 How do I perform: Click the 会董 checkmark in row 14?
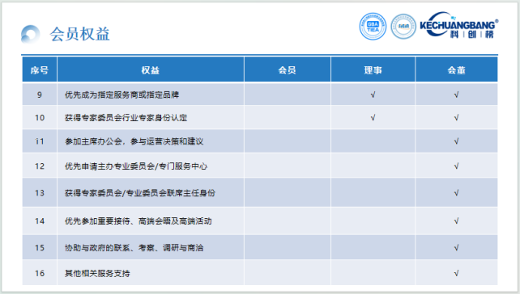tap(456, 221)
